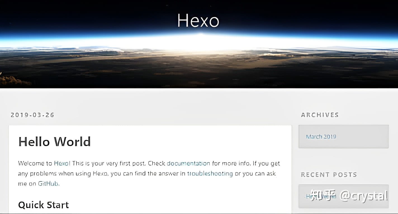The height and width of the screenshot is (214, 398).
Task: Open the documentation link
Action: (x=188, y=163)
